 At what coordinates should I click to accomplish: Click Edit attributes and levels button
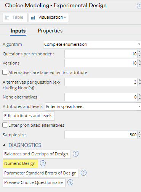click(x=29, y=116)
